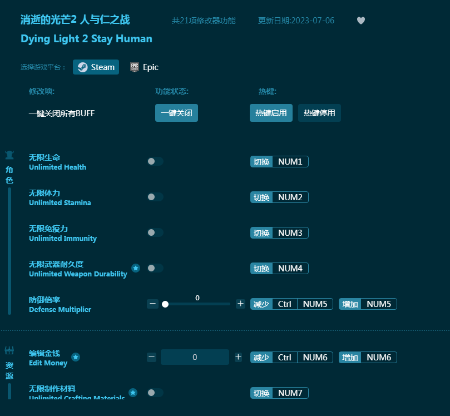Click the star icon beside Edit Money
The width and height of the screenshot is (450, 416).
pyautogui.click(x=76, y=357)
